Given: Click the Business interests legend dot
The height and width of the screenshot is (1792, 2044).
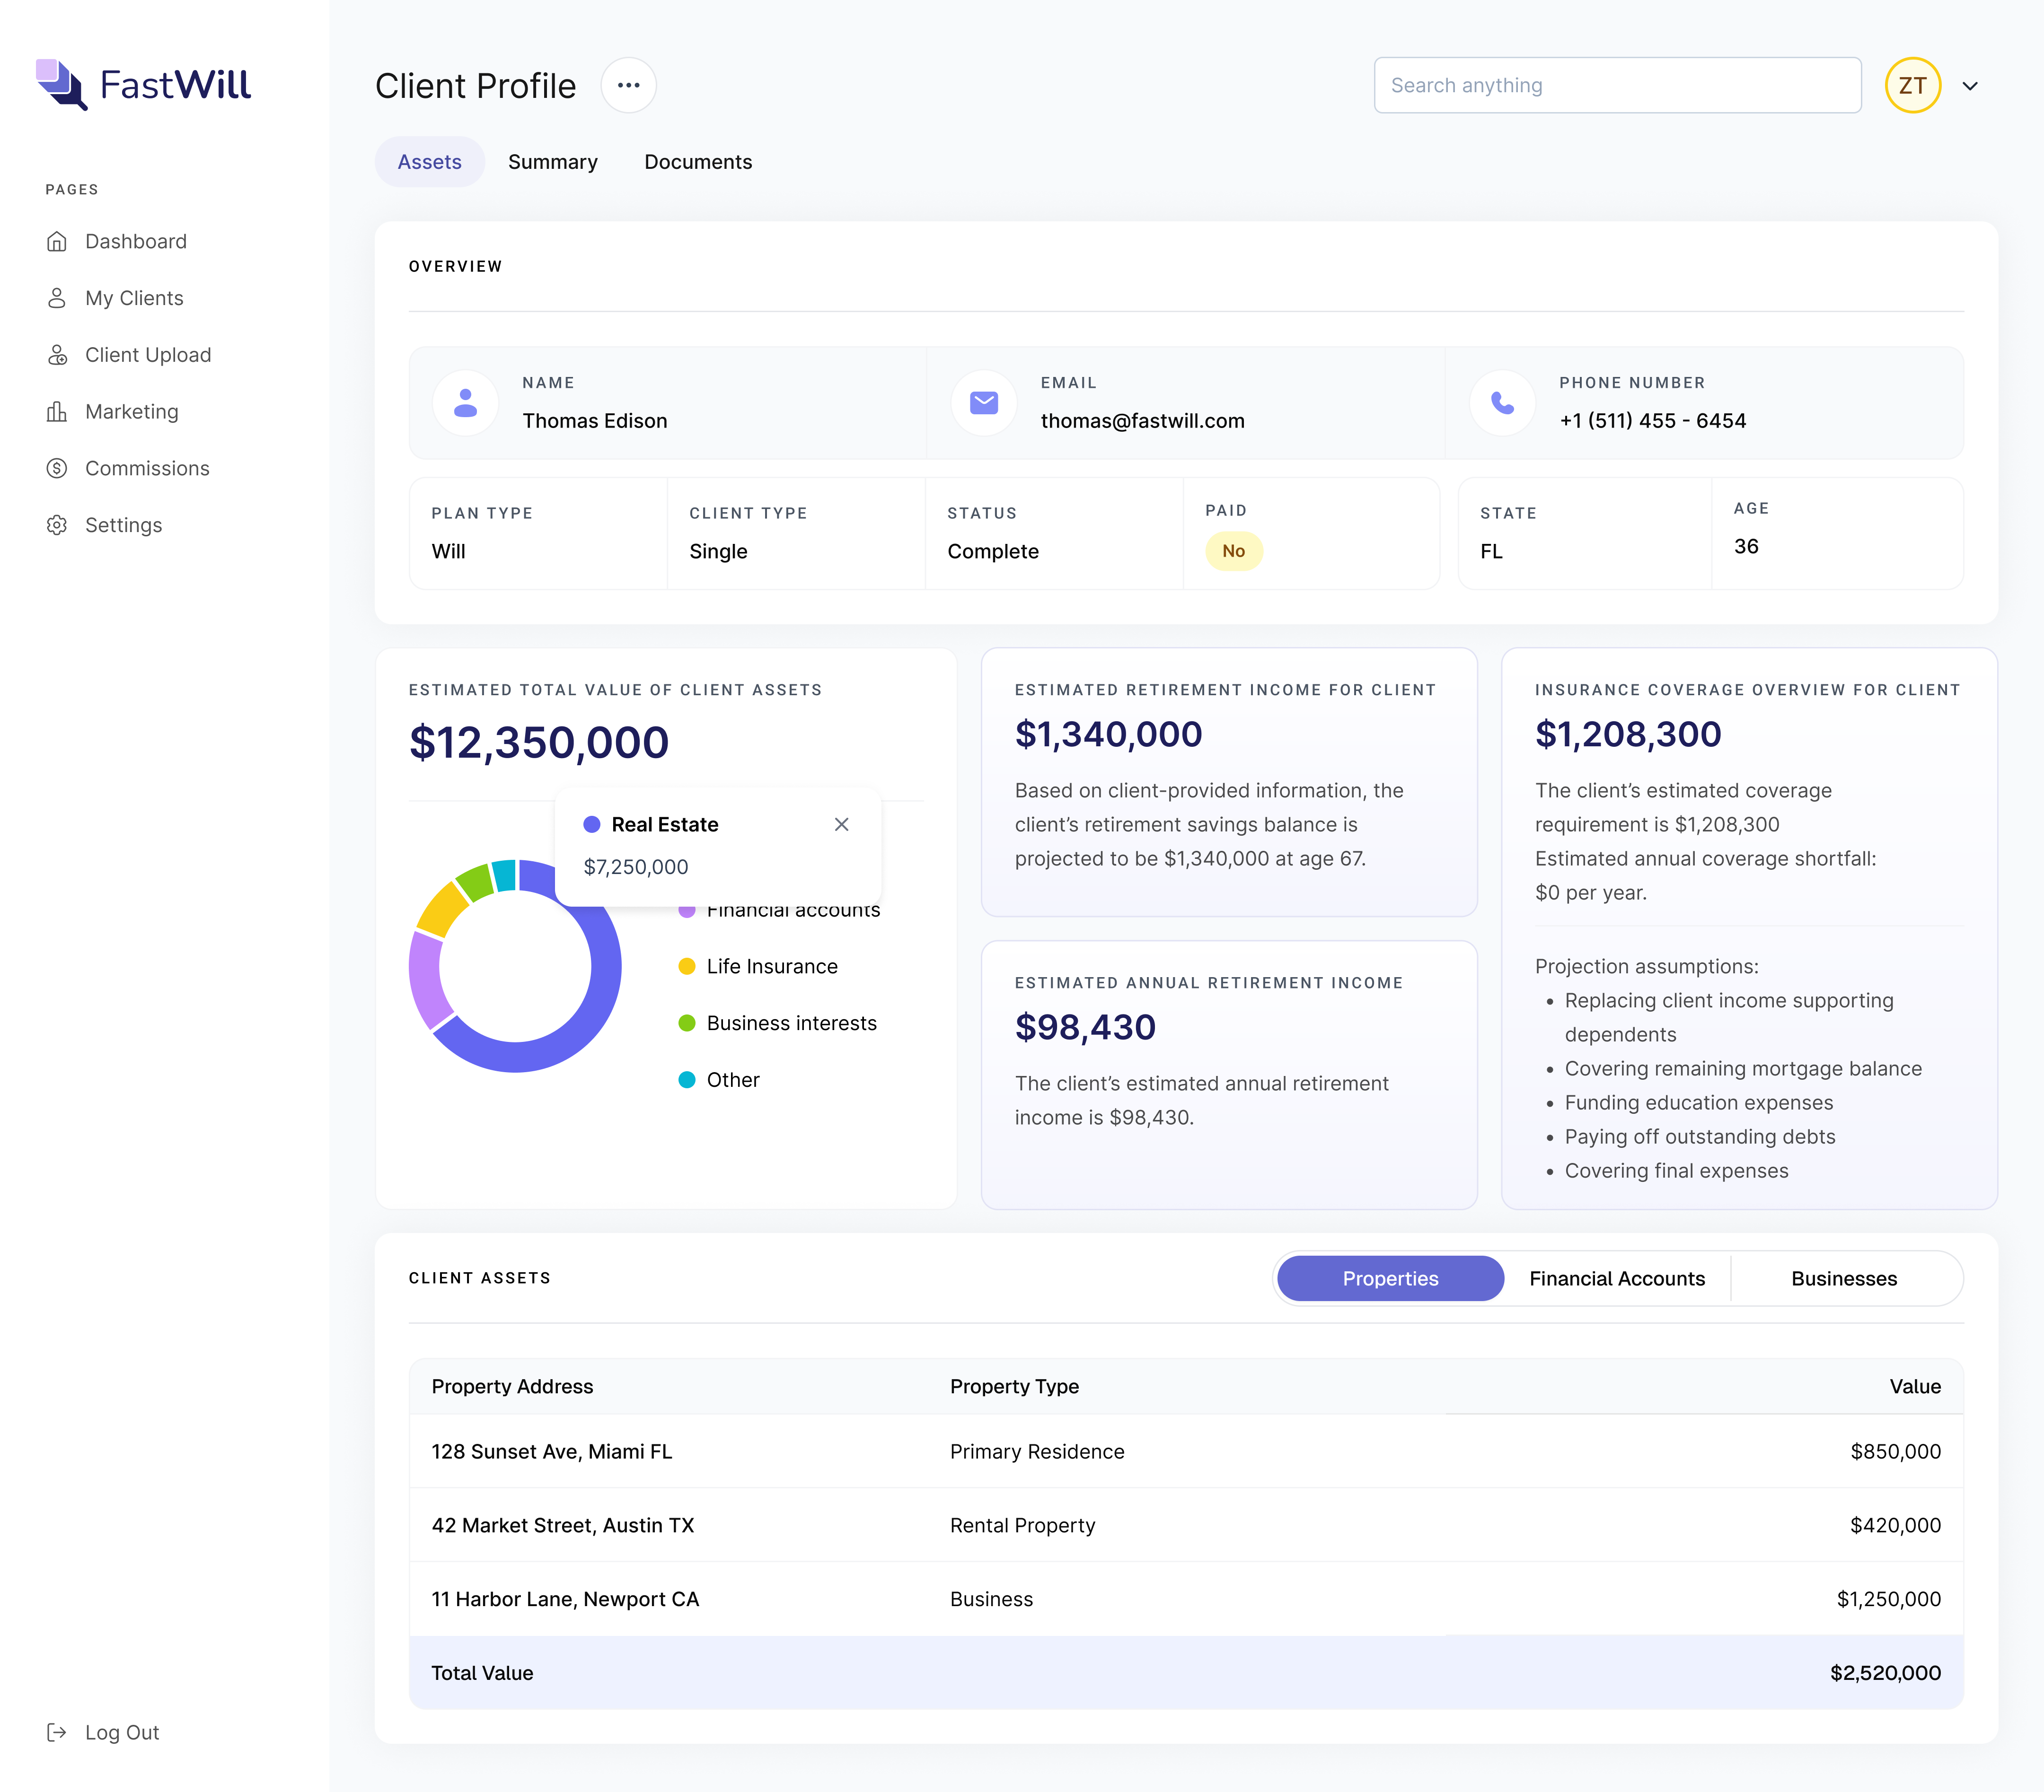Looking at the screenshot, I should click(x=686, y=1023).
